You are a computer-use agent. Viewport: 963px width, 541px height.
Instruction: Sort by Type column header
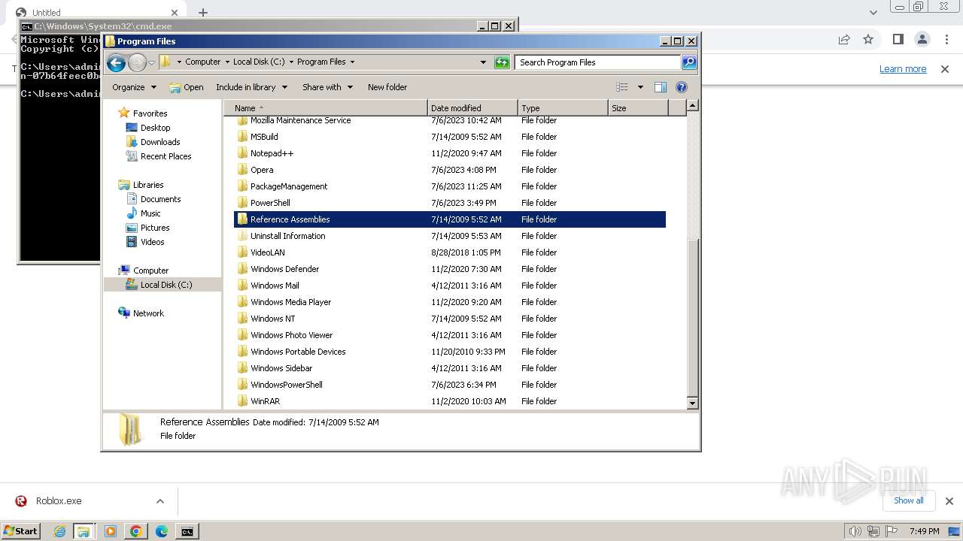pyautogui.click(x=563, y=108)
